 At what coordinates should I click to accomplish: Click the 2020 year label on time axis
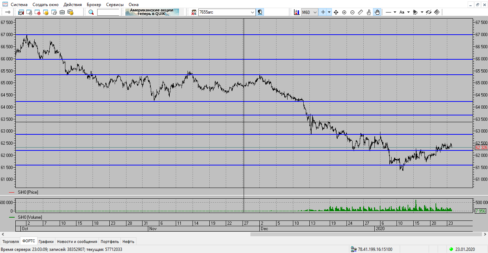coord(380,228)
